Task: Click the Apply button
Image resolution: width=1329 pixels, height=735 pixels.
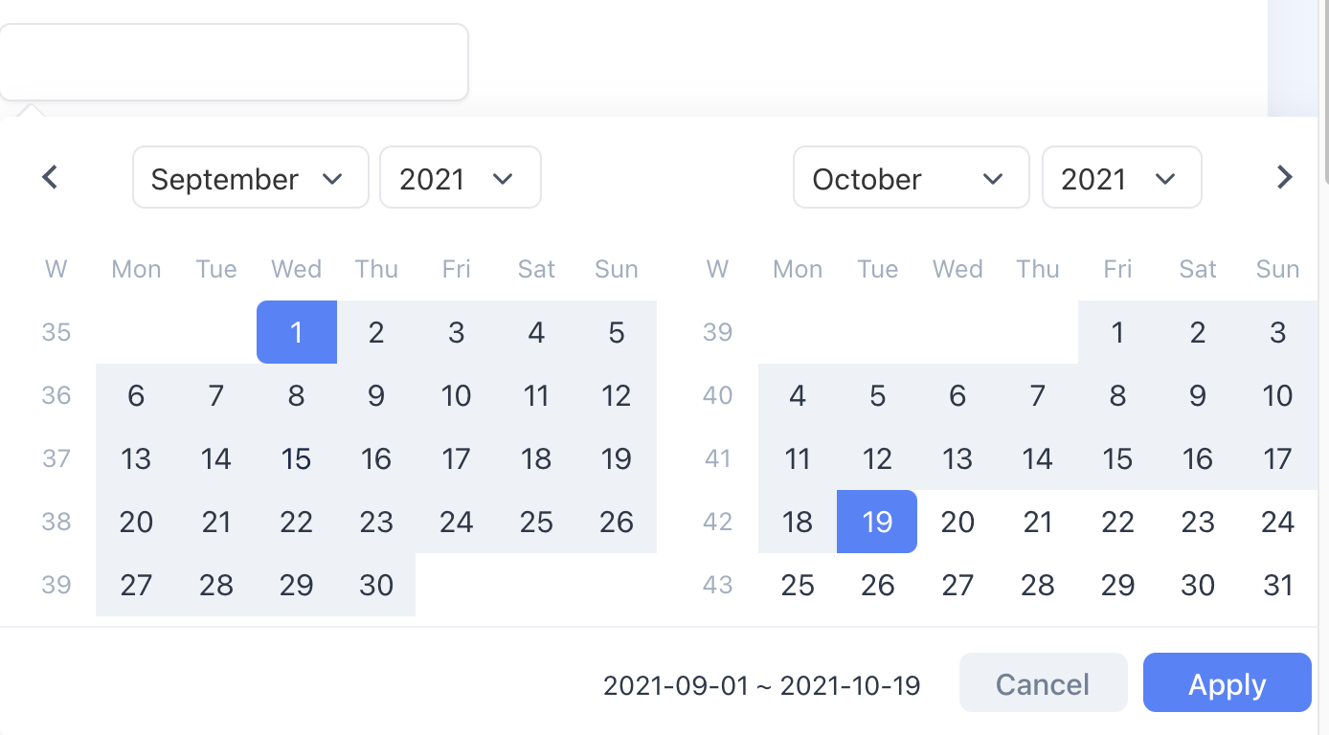Action: coord(1227,683)
